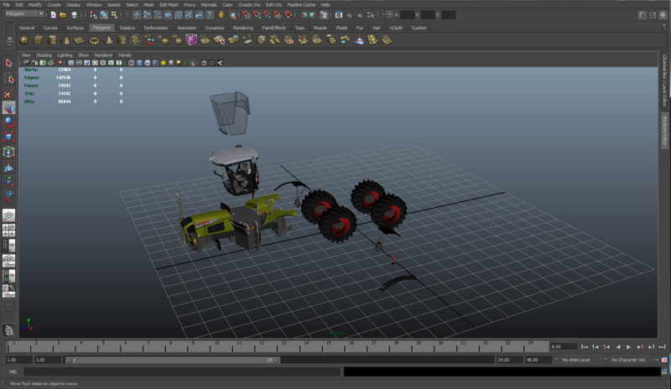Open the Edit Mesh menu

point(168,4)
